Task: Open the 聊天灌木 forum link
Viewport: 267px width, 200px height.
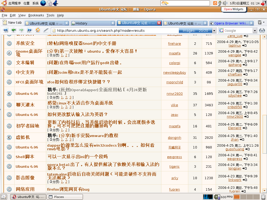Action: coord(25,105)
